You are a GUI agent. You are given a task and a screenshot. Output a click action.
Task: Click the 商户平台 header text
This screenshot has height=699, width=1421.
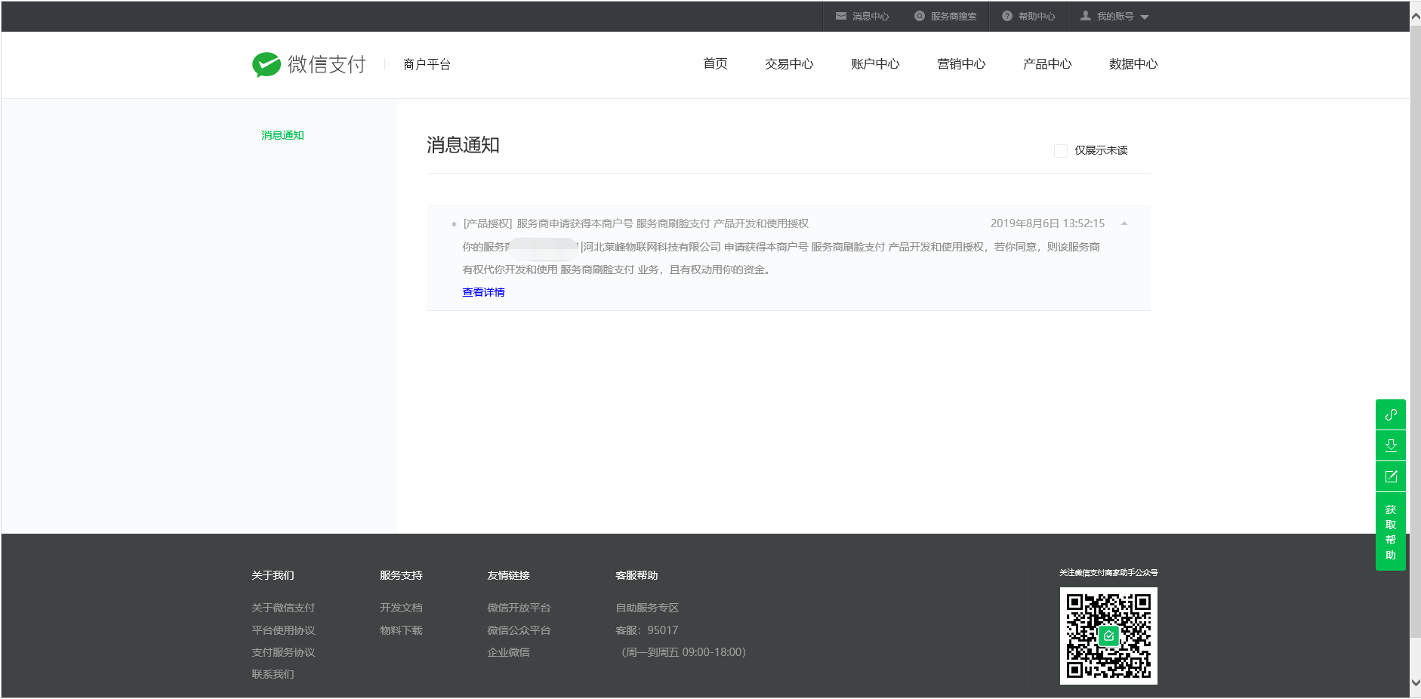tap(427, 65)
